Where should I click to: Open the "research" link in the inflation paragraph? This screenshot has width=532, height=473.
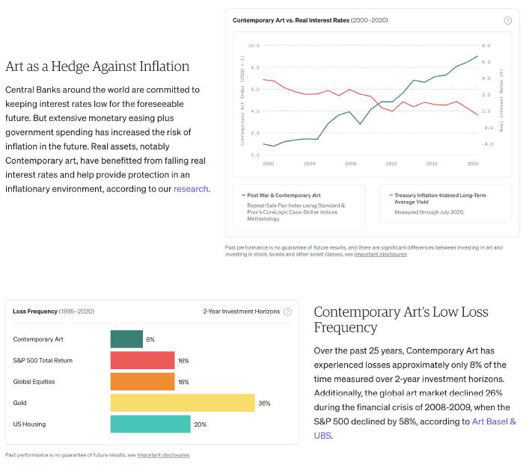[x=191, y=189]
